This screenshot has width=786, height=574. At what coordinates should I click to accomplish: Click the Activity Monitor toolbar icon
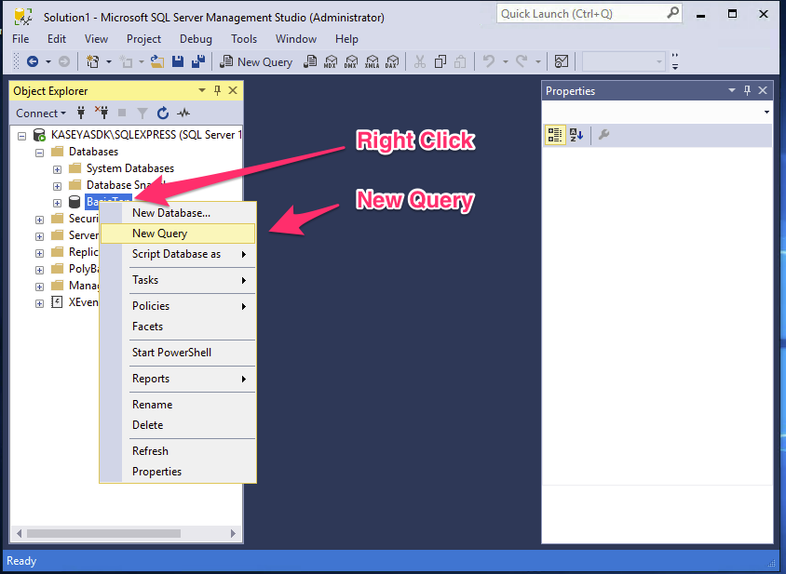coord(562,61)
